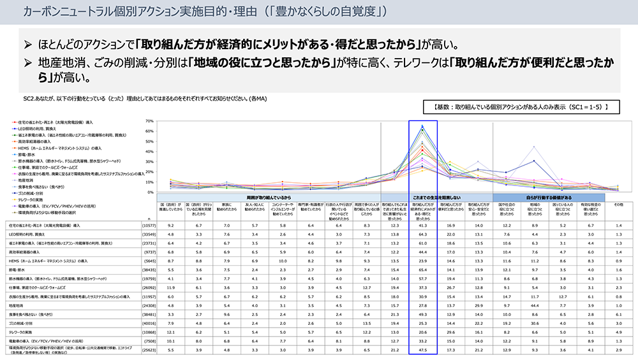Image resolution: width=638 pixels, height=360 pixels.
Task: Click legend entry 地産地消
Action: pos(23,180)
